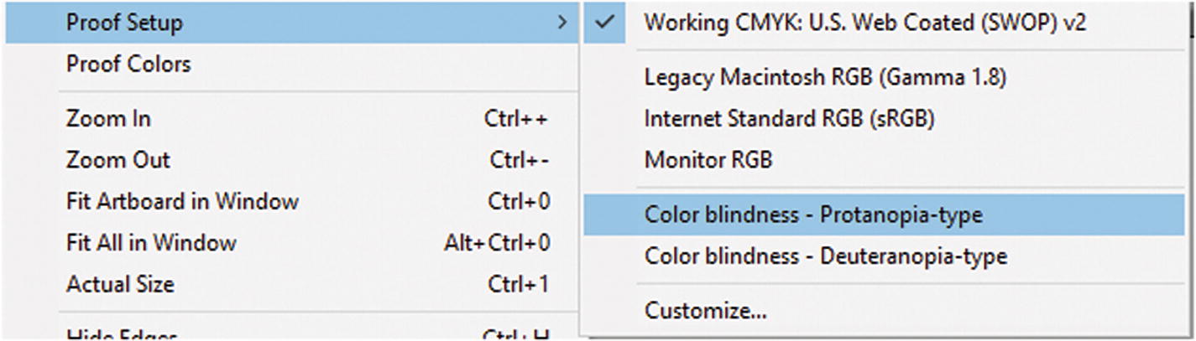The width and height of the screenshot is (1196, 341).
Task: Enable Proof Colors
Action: tap(128, 65)
